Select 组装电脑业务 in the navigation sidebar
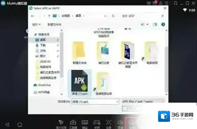This screenshot has width=197, height=129. click(x=48, y=78)
